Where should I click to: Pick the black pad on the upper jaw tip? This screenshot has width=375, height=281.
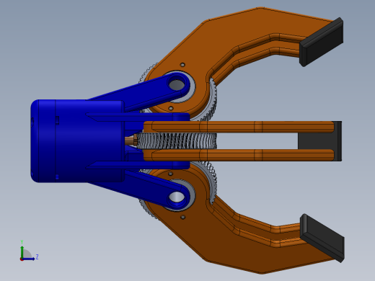(322, 42)
